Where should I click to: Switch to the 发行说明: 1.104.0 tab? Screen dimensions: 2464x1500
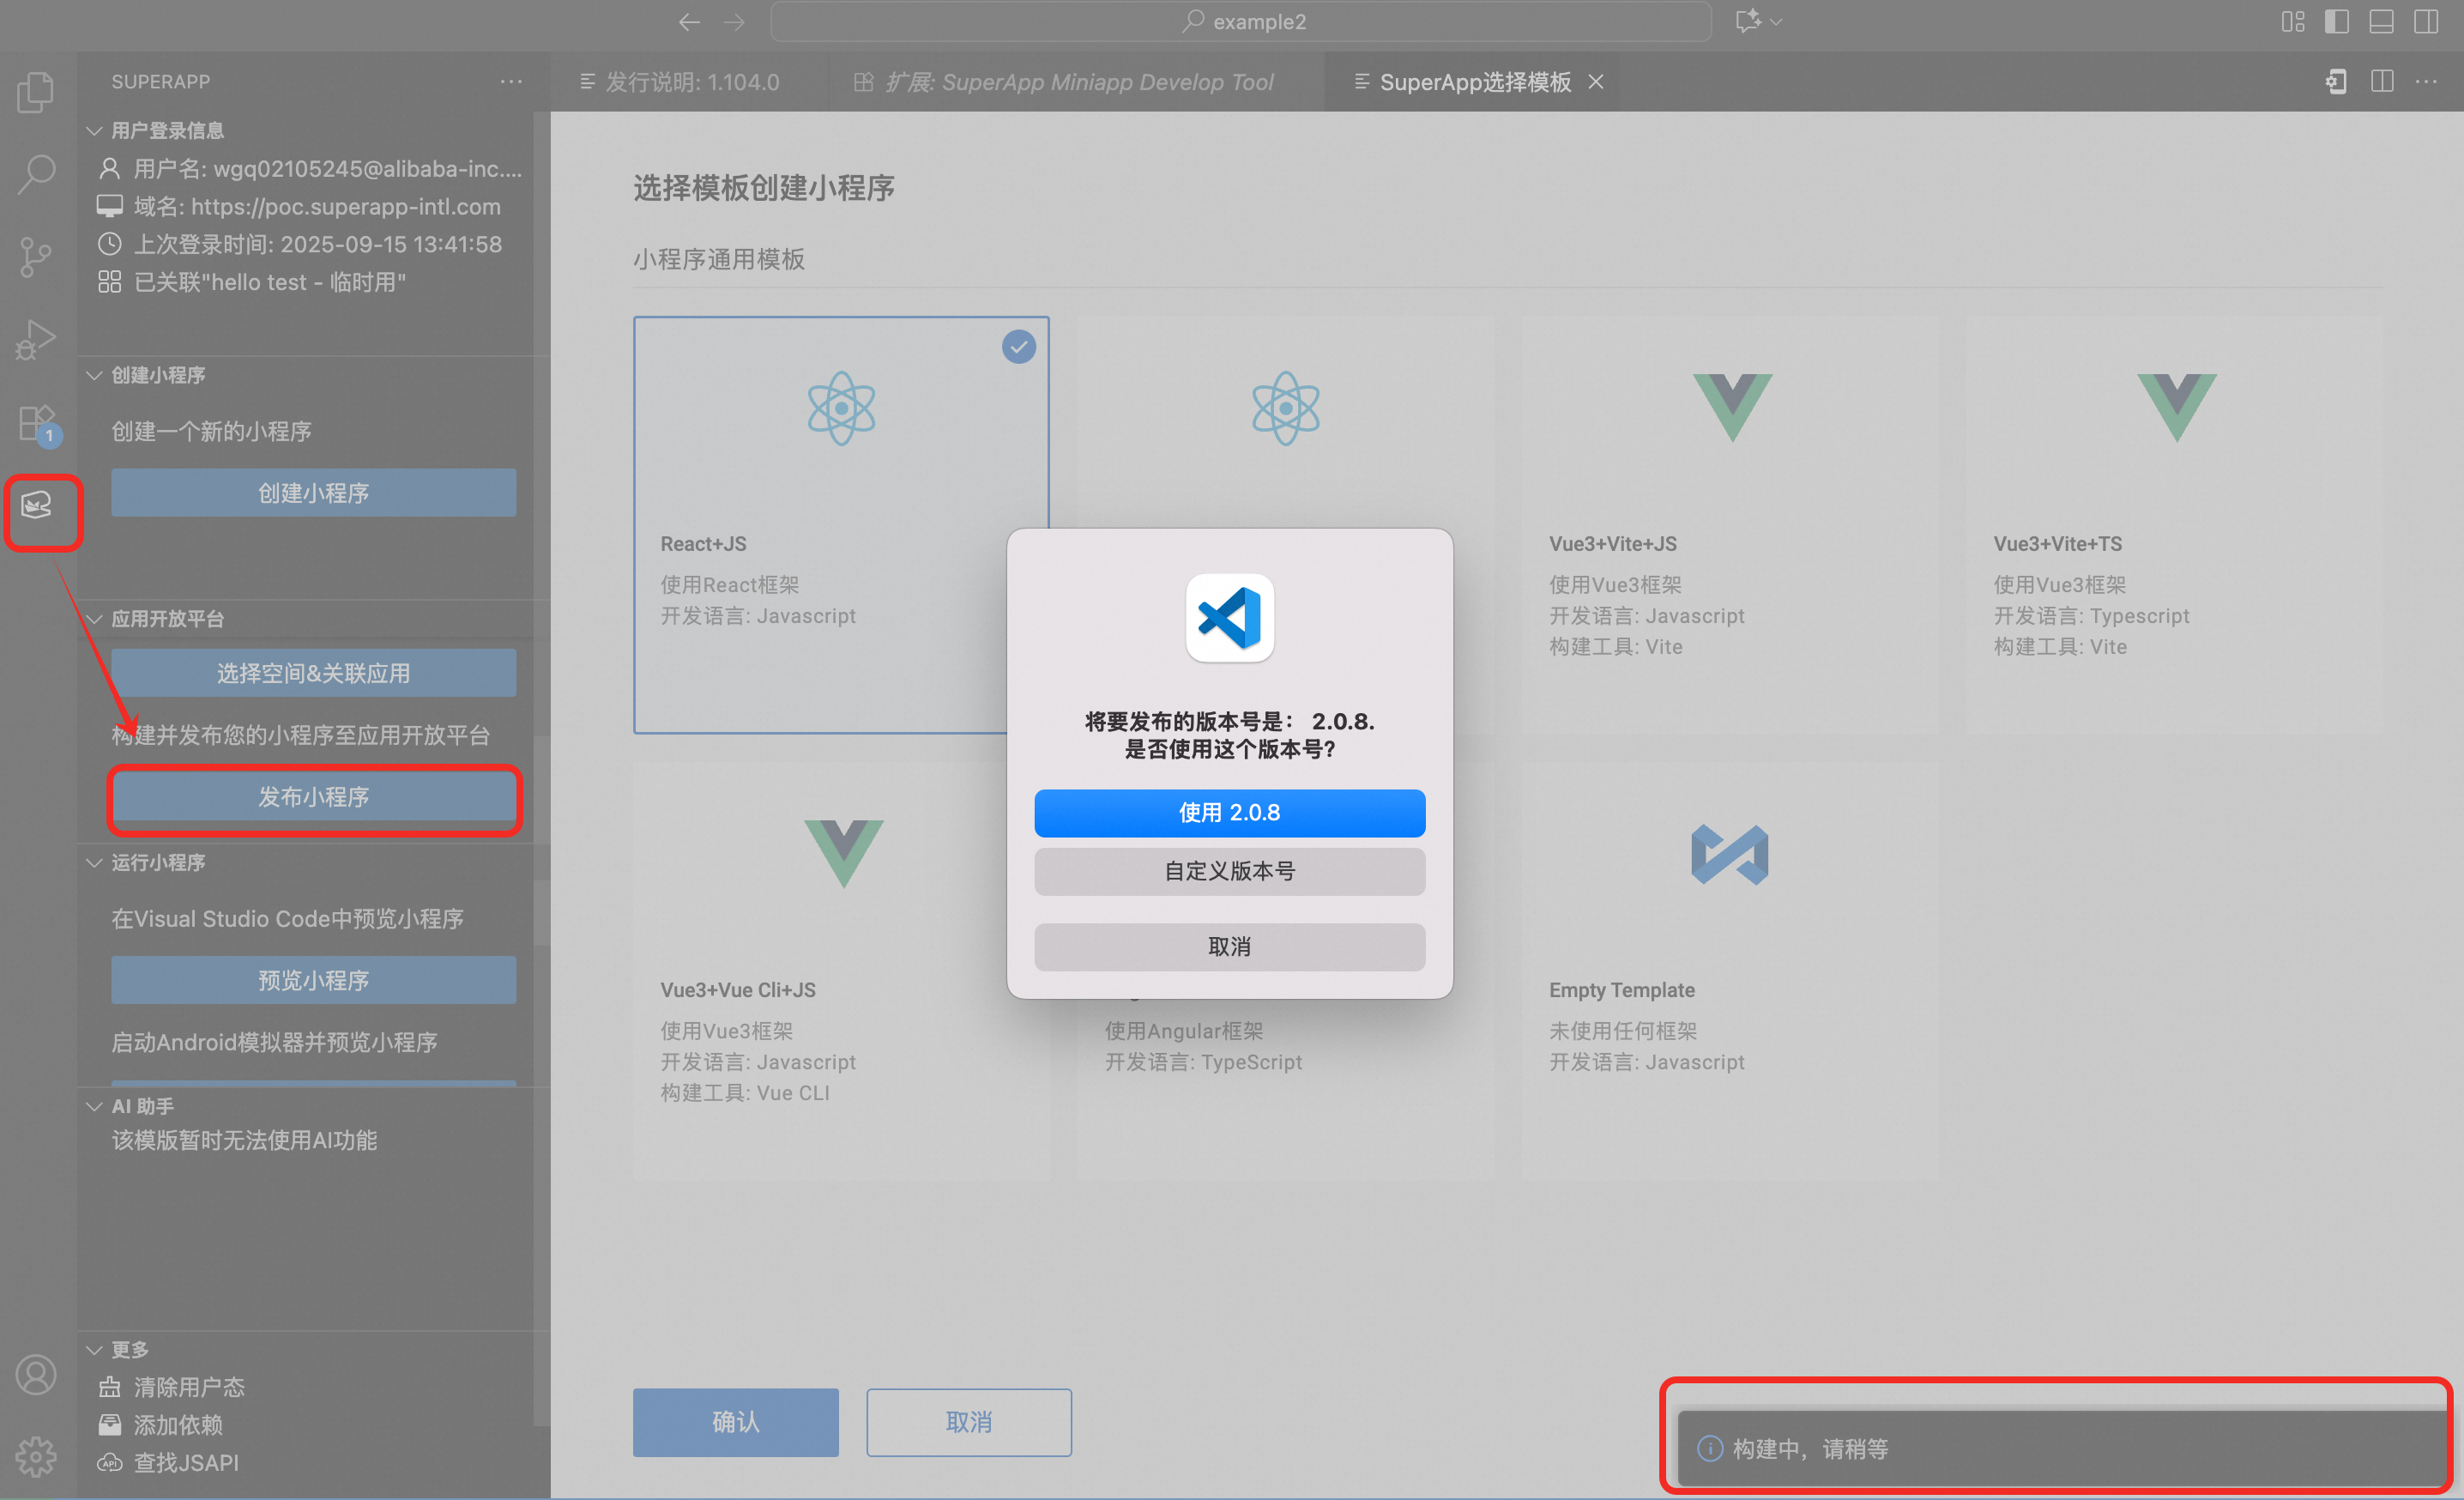(x=691, y=82)
